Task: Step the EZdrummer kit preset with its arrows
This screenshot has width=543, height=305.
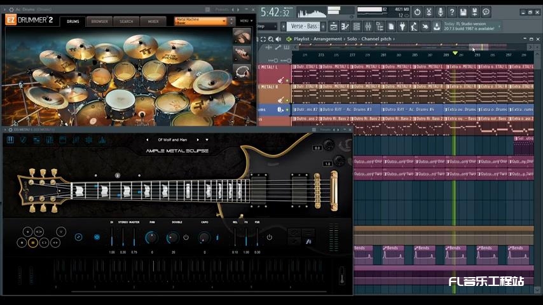Action: tap(231, 21)
